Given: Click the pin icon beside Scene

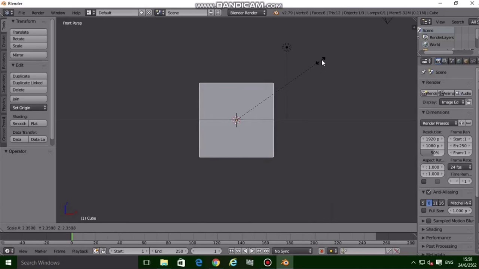Looking at the screenshot, I should coord(424,72).
